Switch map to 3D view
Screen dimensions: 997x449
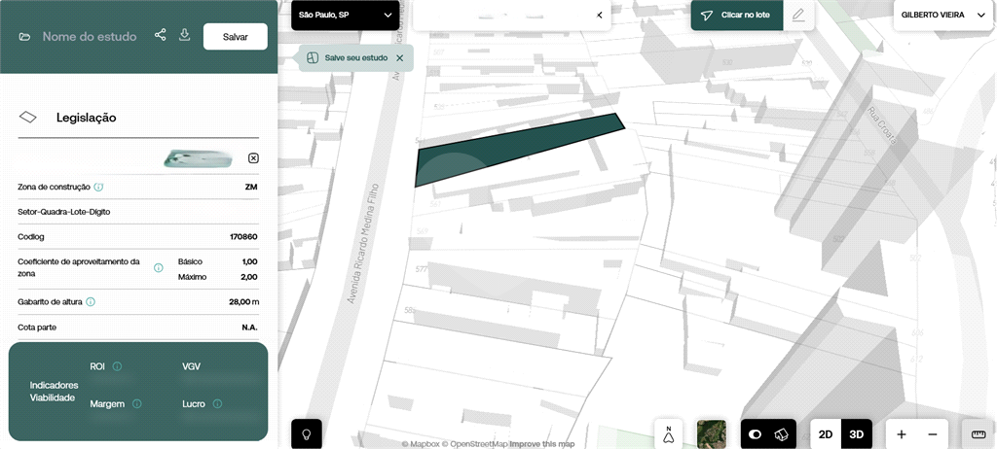click(857, 434)
